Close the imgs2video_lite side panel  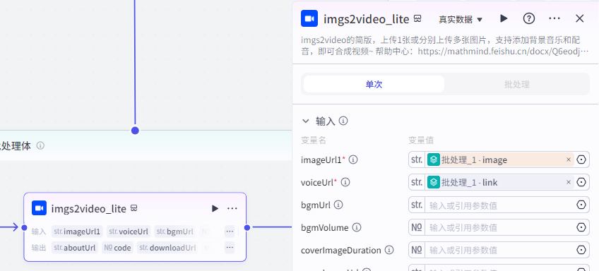[579, 18]
